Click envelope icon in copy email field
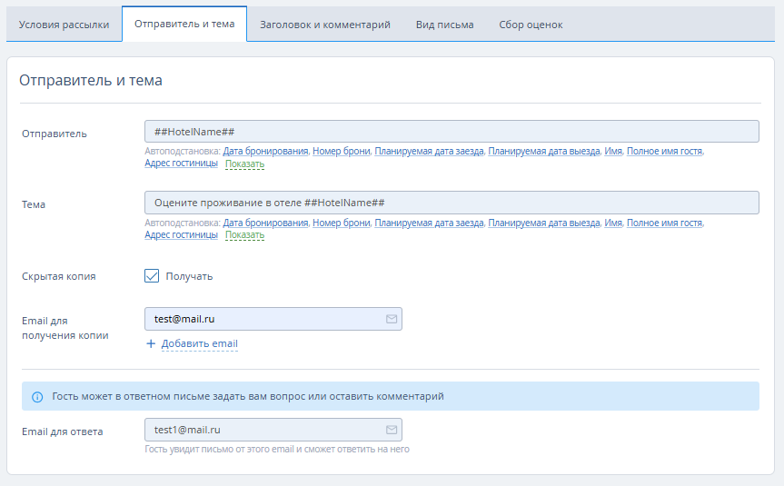 click(392, 319)
